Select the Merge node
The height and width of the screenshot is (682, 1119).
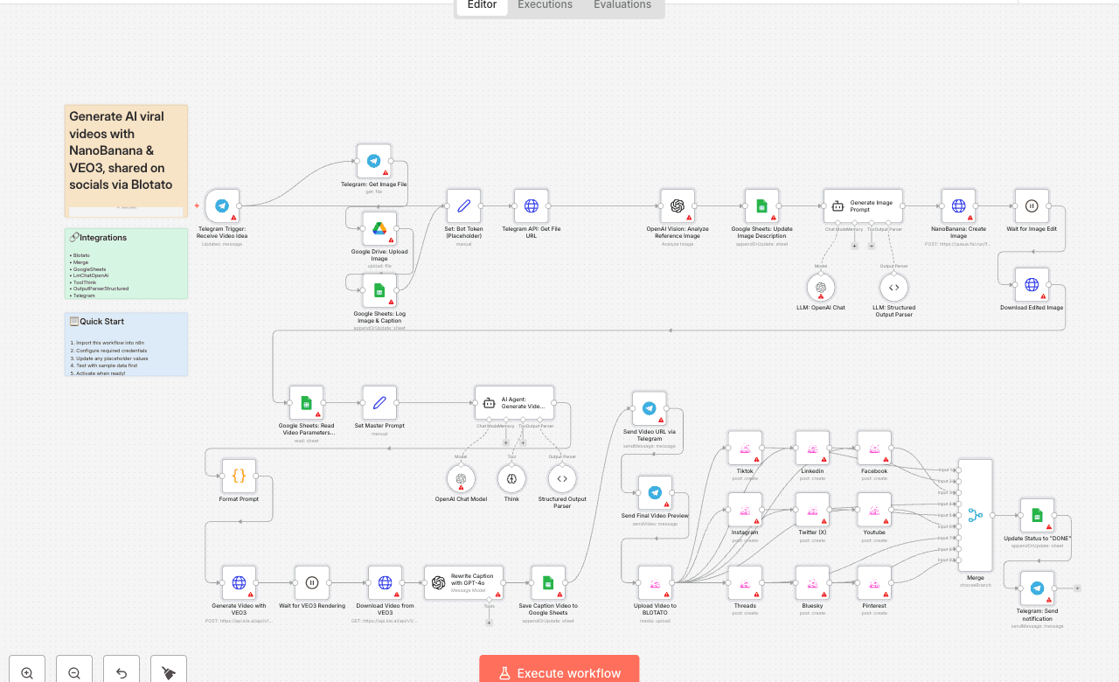click(975, 516)
